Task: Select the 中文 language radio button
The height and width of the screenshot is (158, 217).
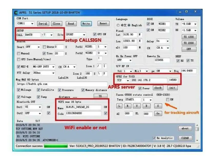Action: (118, 25)
